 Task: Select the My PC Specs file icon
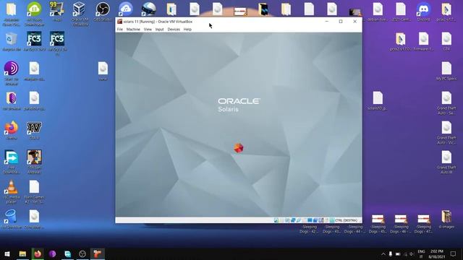tap(446, 71)
